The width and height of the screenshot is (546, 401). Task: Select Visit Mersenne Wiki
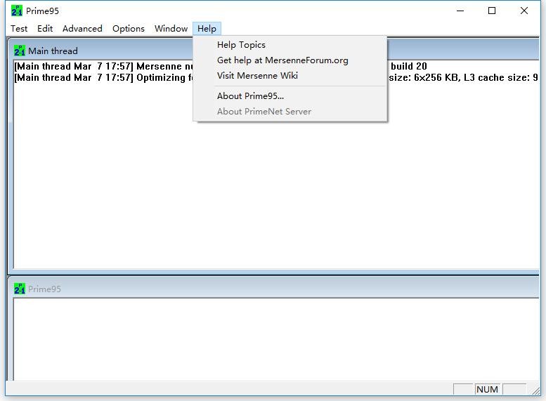(x=290, y=76)
